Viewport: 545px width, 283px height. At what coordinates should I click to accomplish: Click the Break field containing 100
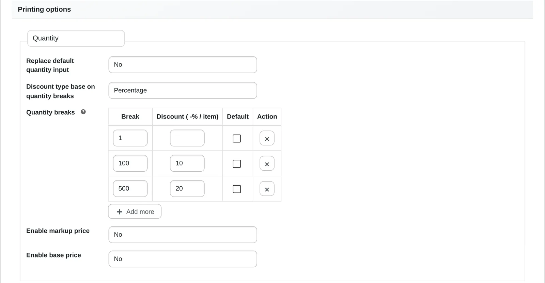point(130,163)
